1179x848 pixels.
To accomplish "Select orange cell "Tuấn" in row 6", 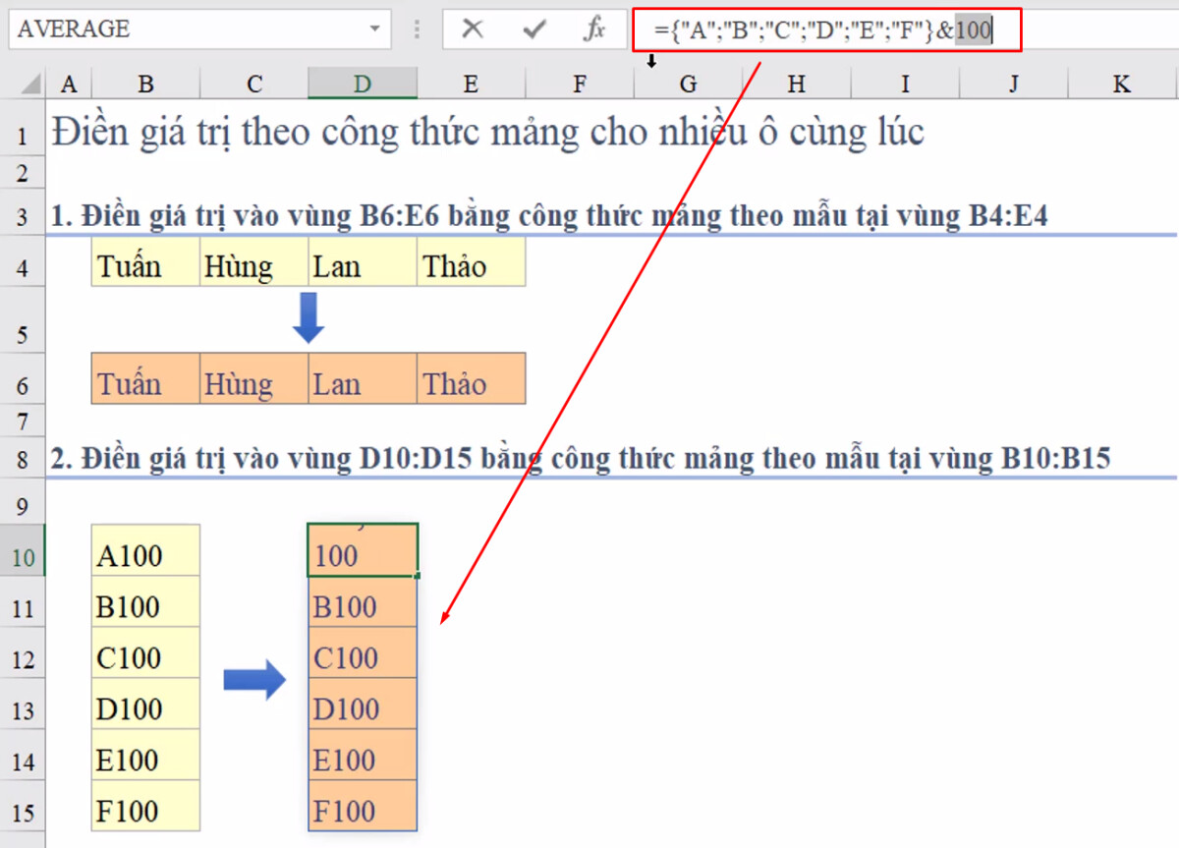I will pos(145,379).
